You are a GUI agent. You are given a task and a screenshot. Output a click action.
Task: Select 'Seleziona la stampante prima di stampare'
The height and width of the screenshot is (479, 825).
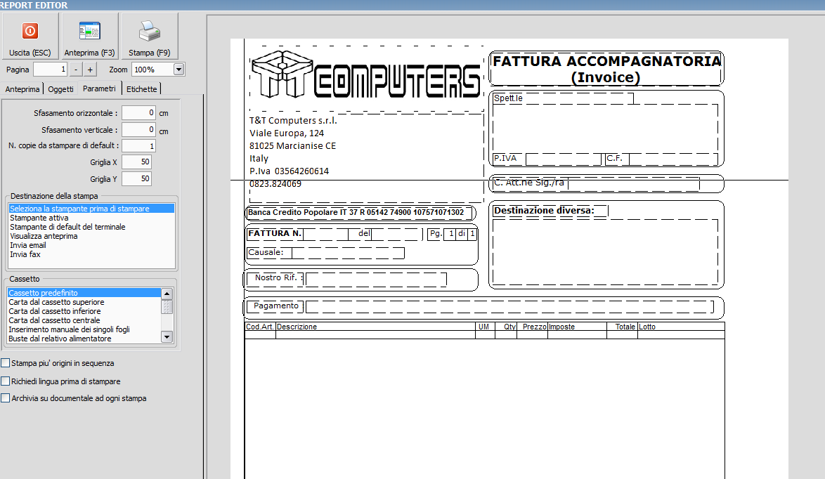coord(91,209)
